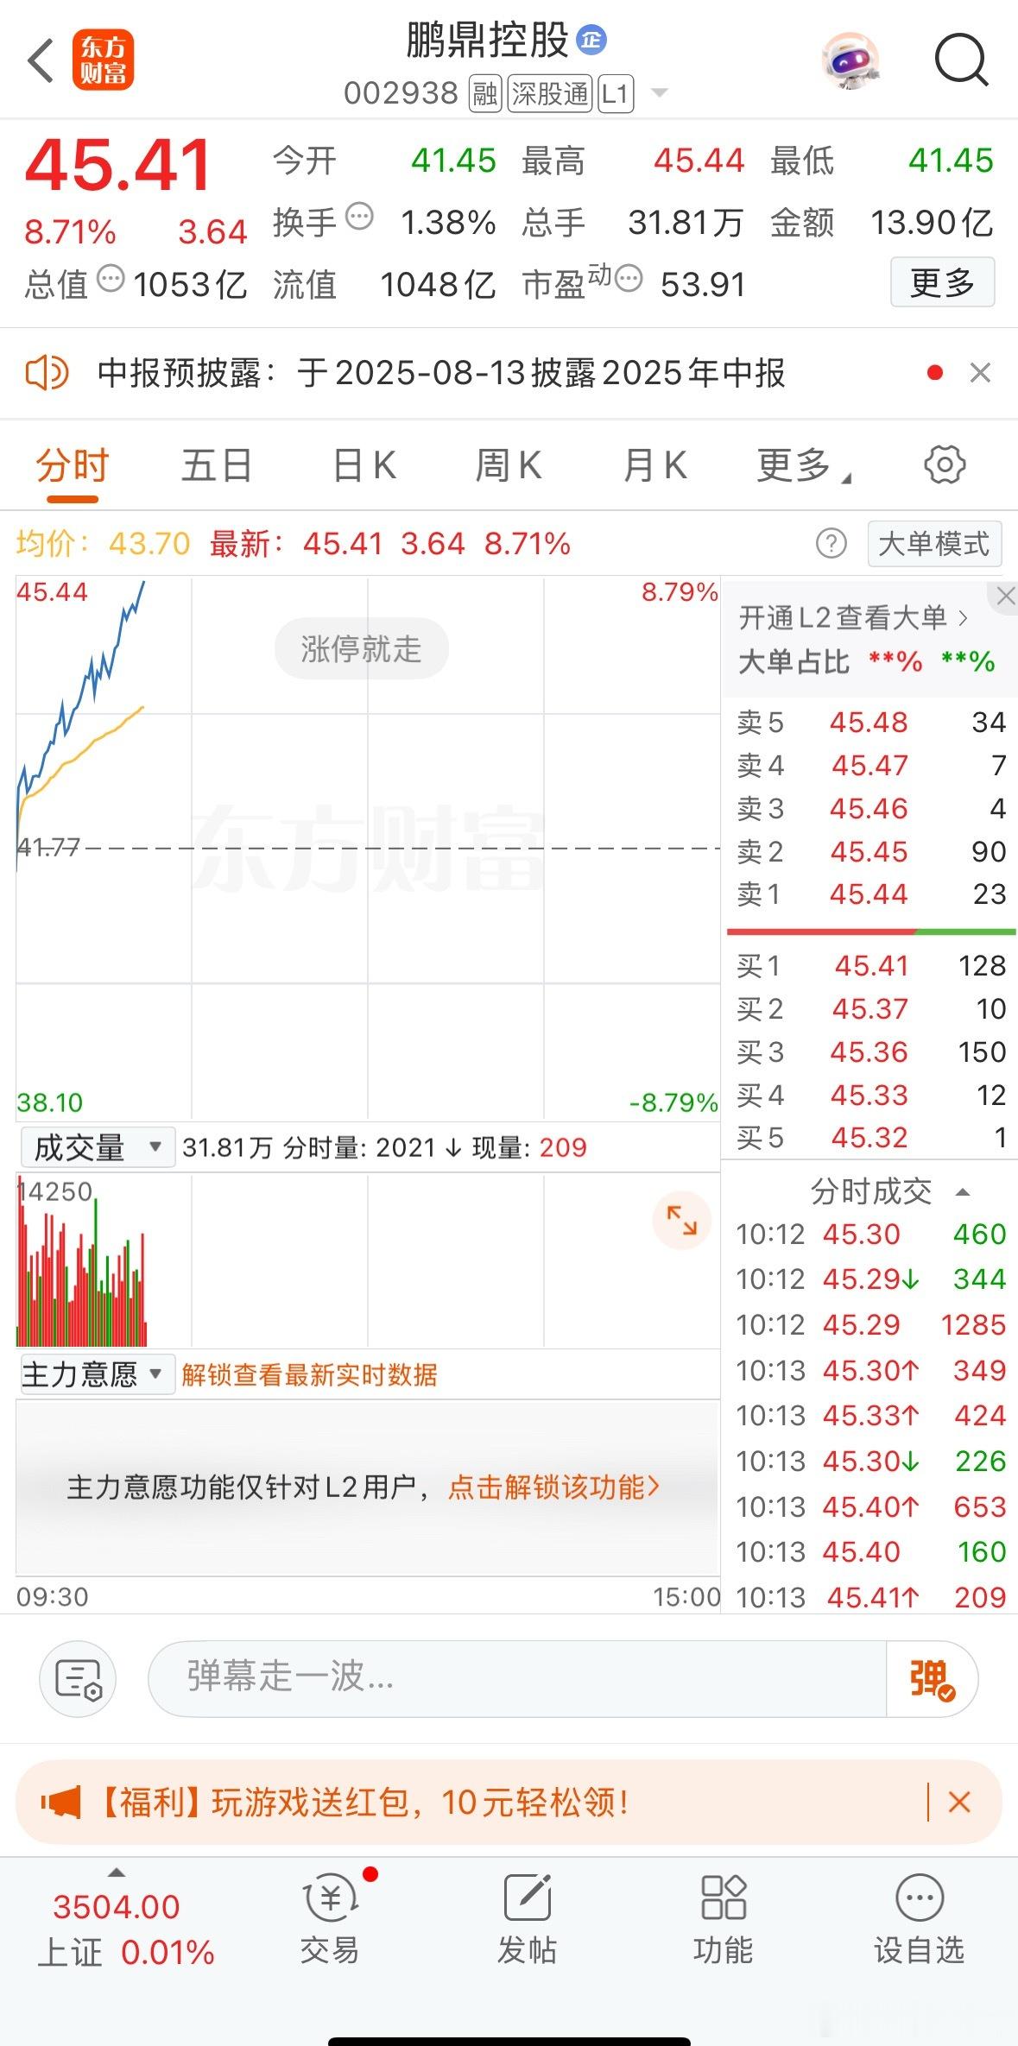
Task: Expand chart to fullscreen icon
Action: (681, 1221)
